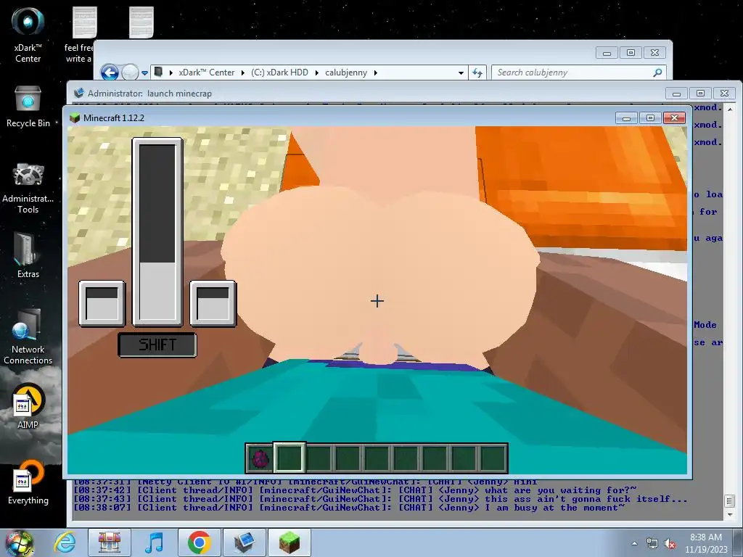Launch AIMP from the desktop
Viewport: 743px width, 557px height.
[x=28, y=406]
